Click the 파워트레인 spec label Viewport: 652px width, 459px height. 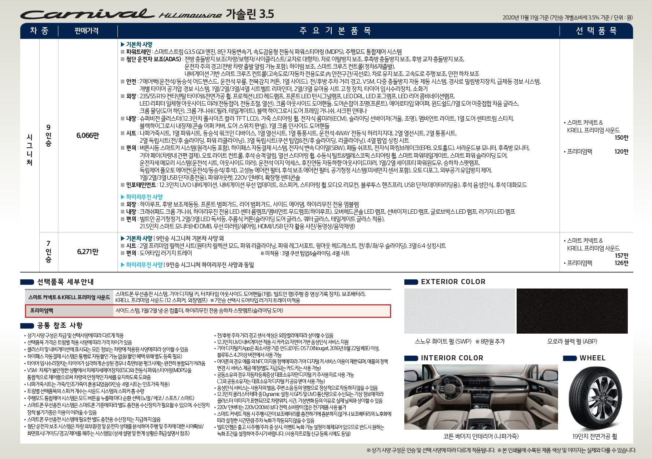point(138,52)
